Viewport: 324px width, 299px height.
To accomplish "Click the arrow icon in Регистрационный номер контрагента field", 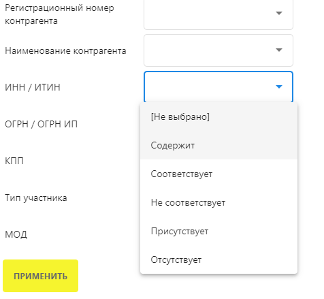I will [x=279, y=13].
